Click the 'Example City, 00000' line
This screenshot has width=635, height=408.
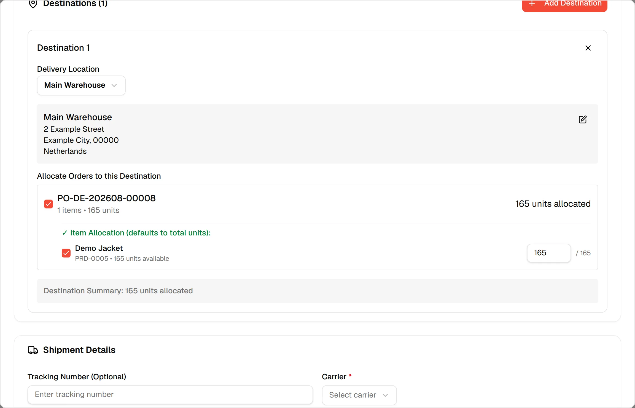point(81,140)
